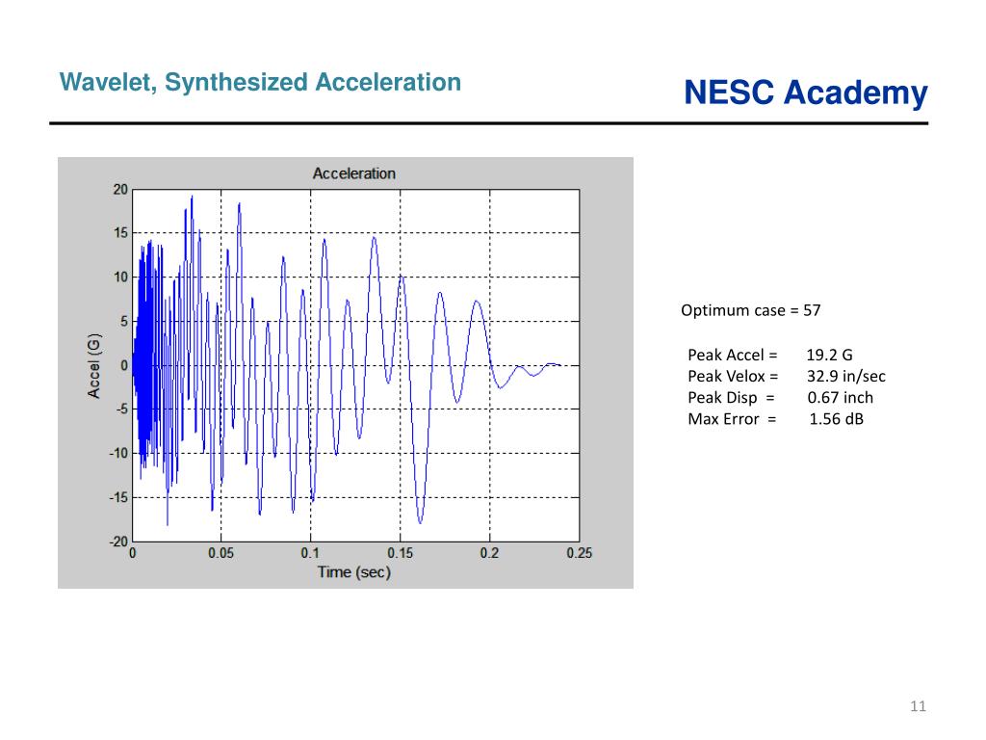Image resolution: width=986 pixels, height=740 pixels.
Task: Click the 'Optimum case = 57' text
Action: pyautogui.click(x=751, y=310)
